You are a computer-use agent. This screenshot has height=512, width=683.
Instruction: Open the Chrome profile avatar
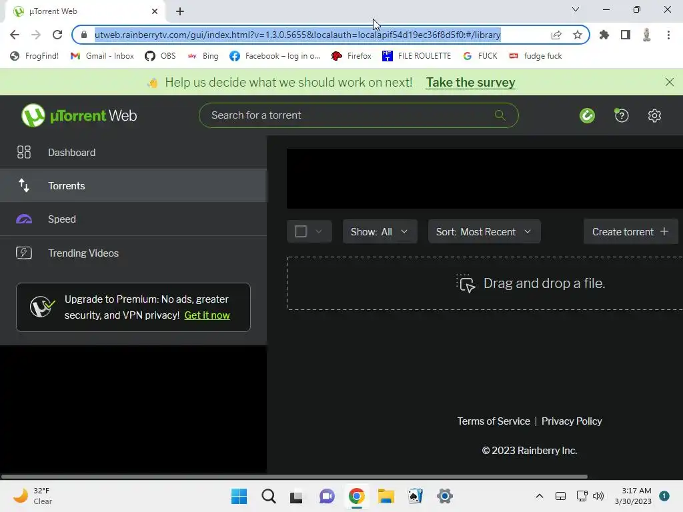pos(647,35)
